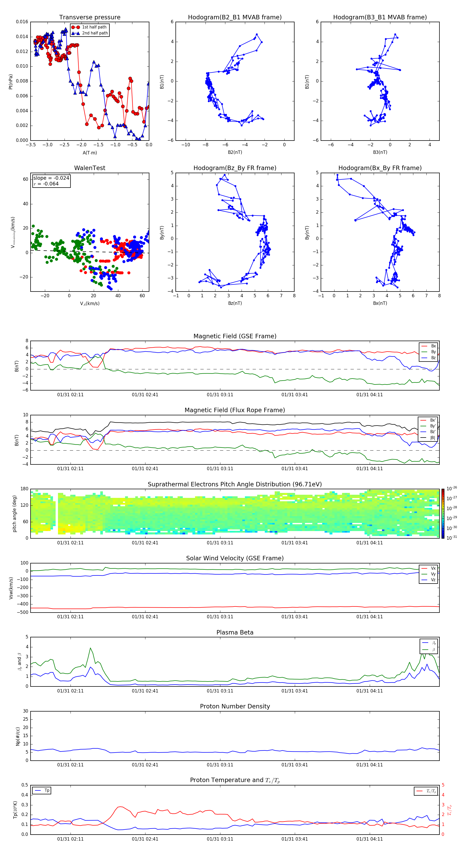Click the 'B3(nT)' x-axis label
Viewport: 470px width, 862px height.
pyautogui.click(x=380, y=152)
